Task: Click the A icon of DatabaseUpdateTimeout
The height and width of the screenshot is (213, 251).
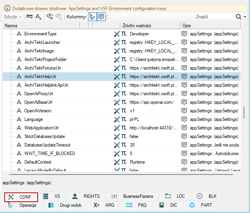Action: click(19, 145)
